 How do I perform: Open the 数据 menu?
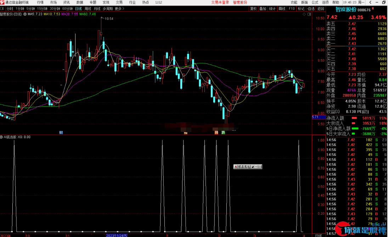click(80, 2)
